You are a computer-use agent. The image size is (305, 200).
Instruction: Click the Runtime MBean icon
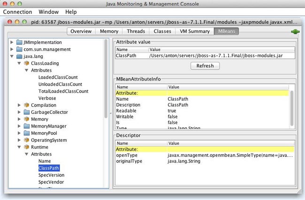click(26, 147)
